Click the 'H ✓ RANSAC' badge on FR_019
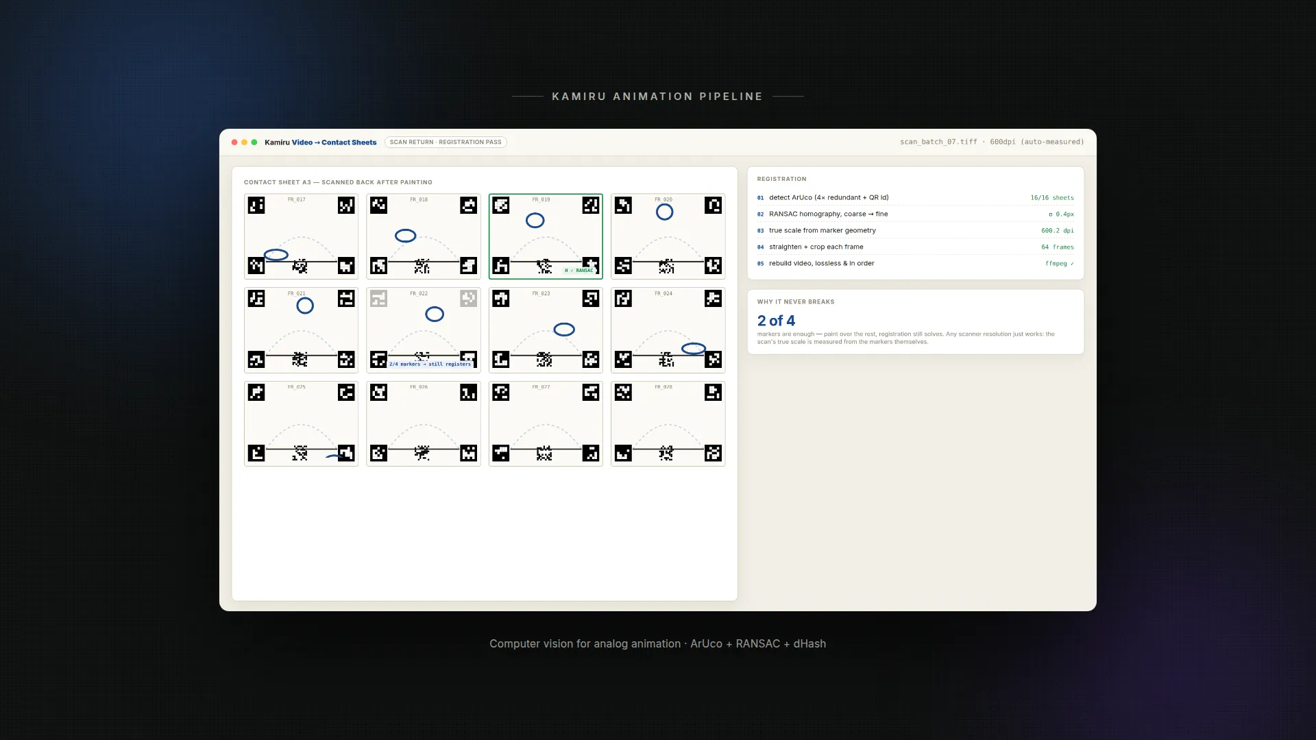Viewport: 1316px width, 740px height. [x=579, y=271]
